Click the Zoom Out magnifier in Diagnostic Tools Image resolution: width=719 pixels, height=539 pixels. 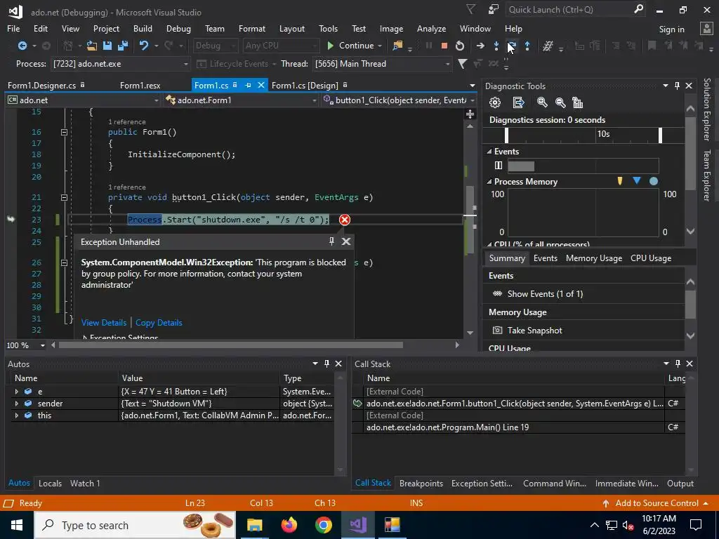[x=560, y=102]
